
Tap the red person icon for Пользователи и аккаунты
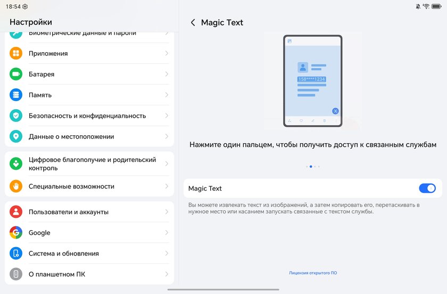pyautogui.click(x=16, y=212)
